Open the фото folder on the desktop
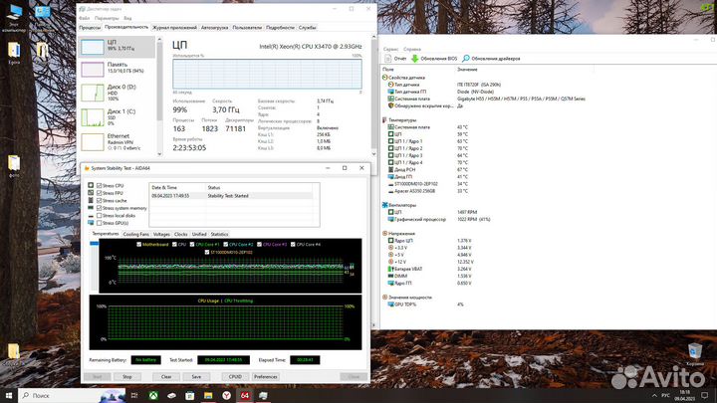This screenshot has width=717, height=403. [x=14, y=166]
